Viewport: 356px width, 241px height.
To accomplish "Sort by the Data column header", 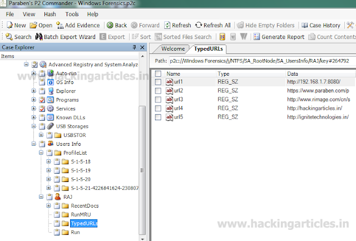I will click(320, 73).
